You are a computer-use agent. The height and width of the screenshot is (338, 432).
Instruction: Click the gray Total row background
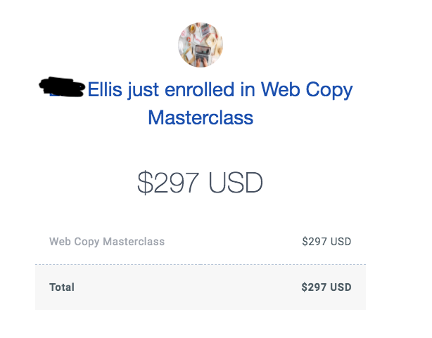click(201, 287)
